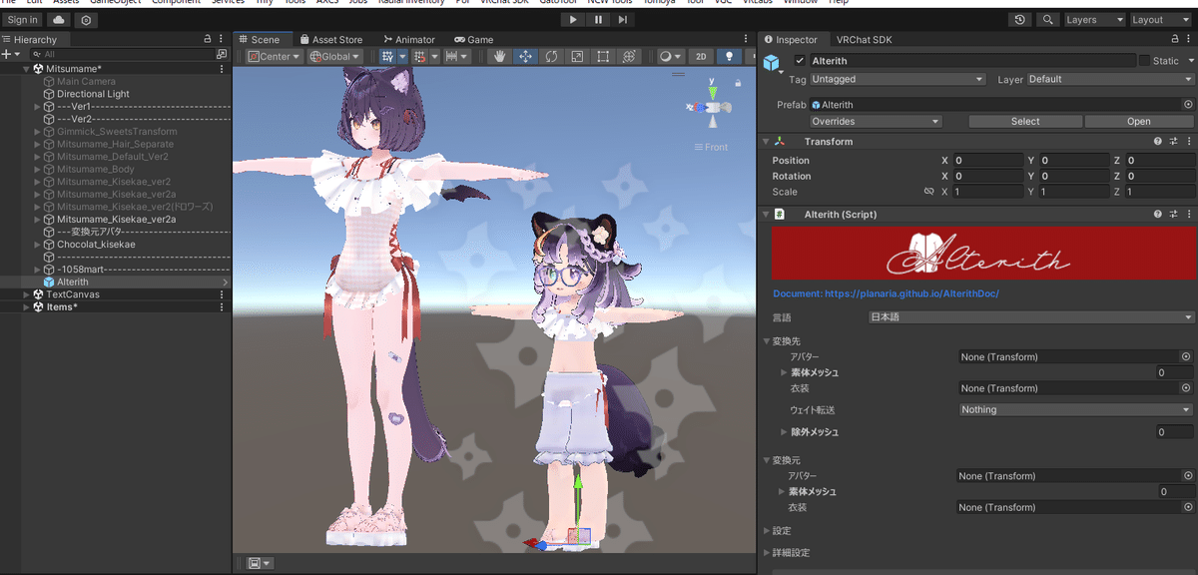The width and height of the screenshot is (1198, 575).
Task: Expand the prefab Overrides dropdown
Action: point(876,121)
